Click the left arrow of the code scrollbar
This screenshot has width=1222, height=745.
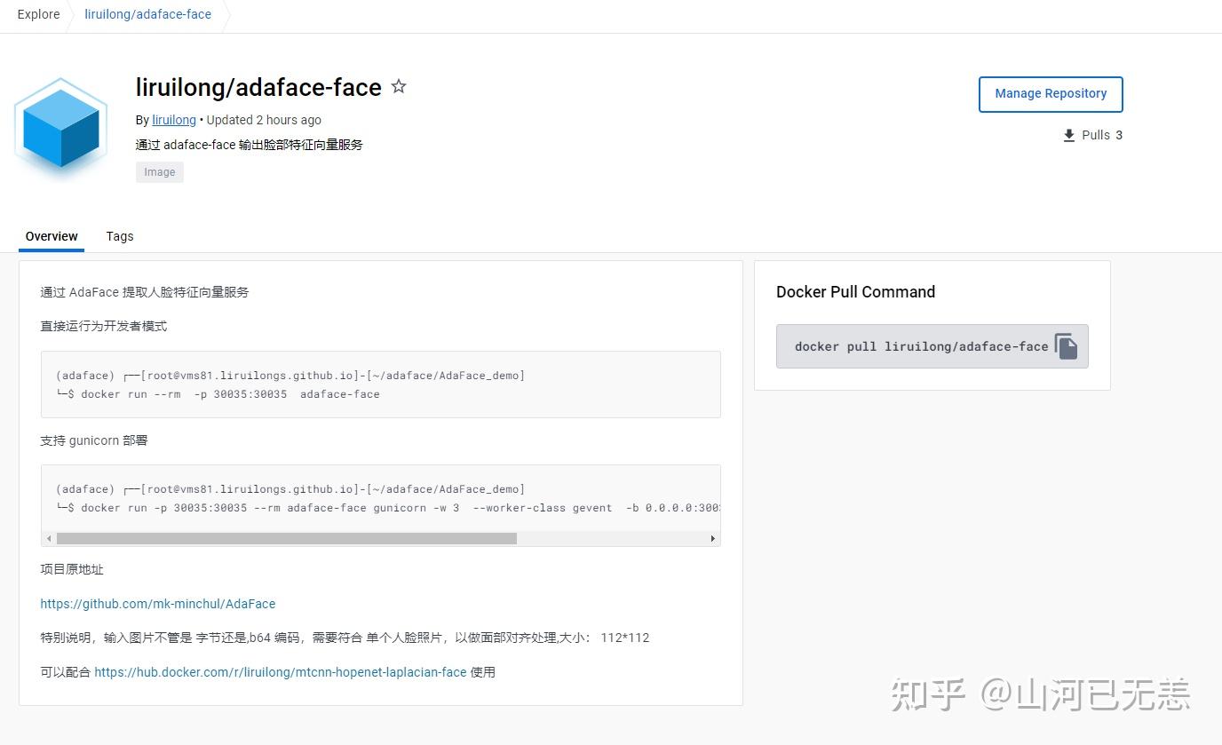coord(49,538)
